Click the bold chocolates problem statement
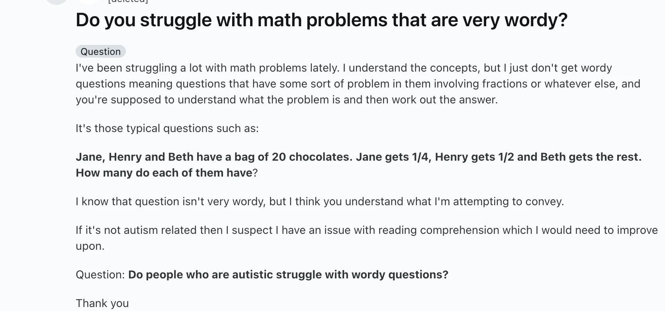 click(359, 165)
